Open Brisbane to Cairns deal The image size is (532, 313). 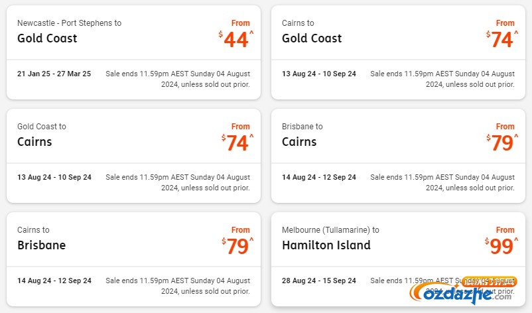[x=398, y=156]
